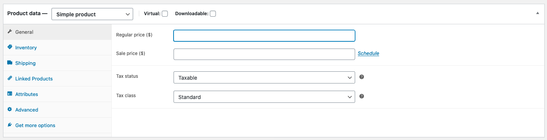Click into the Sale price field
This screenshot has height=140, width=547.
pos(264,54)
